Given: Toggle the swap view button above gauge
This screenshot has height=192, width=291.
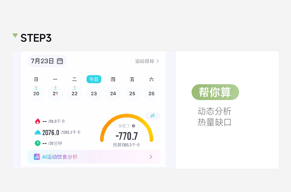Looking at the screenshot, I should (152, 116).
